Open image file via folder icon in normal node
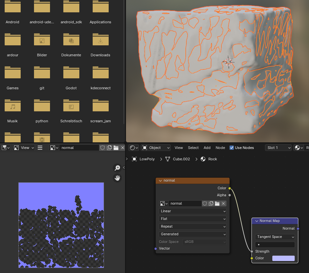 click(x=217, y=204)
